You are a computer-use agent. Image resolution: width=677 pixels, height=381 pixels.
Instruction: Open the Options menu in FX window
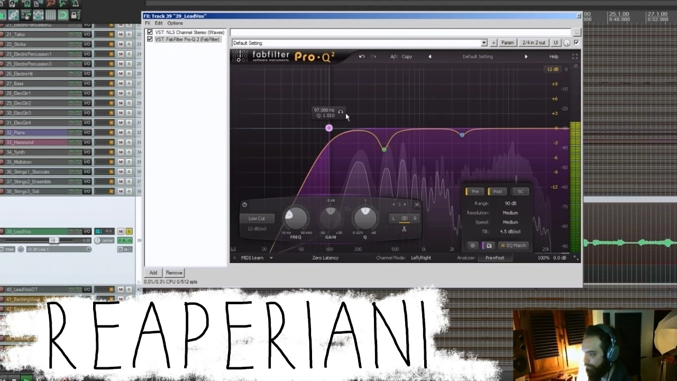(x=175, y=23)
